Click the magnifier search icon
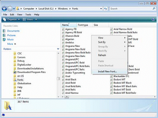The height and width of the screenshot is (118, 158). point(154,9)
